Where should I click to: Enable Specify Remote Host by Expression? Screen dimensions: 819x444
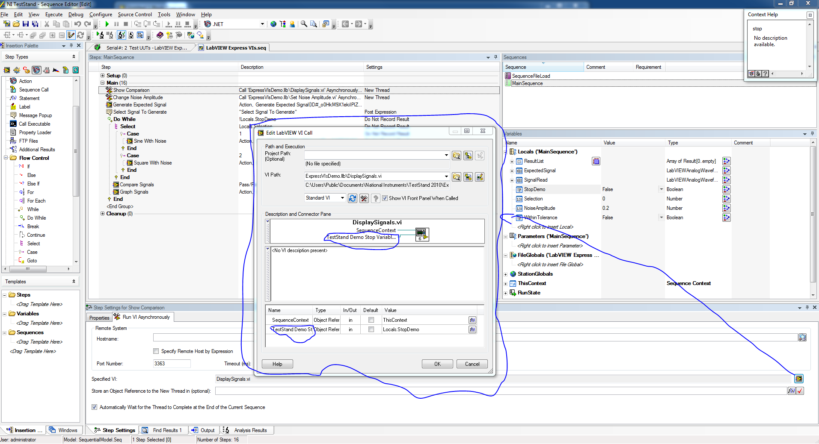(x=156, y=351)
